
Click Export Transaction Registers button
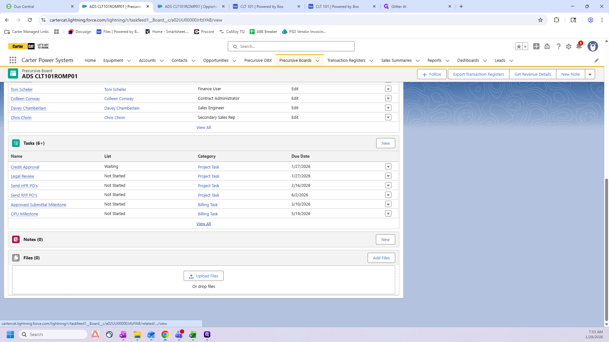point(478,74)
